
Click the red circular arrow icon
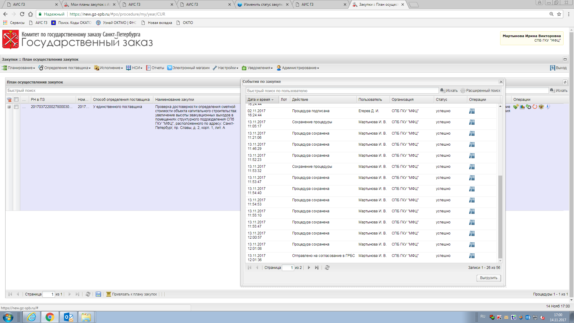coord(535,107)
